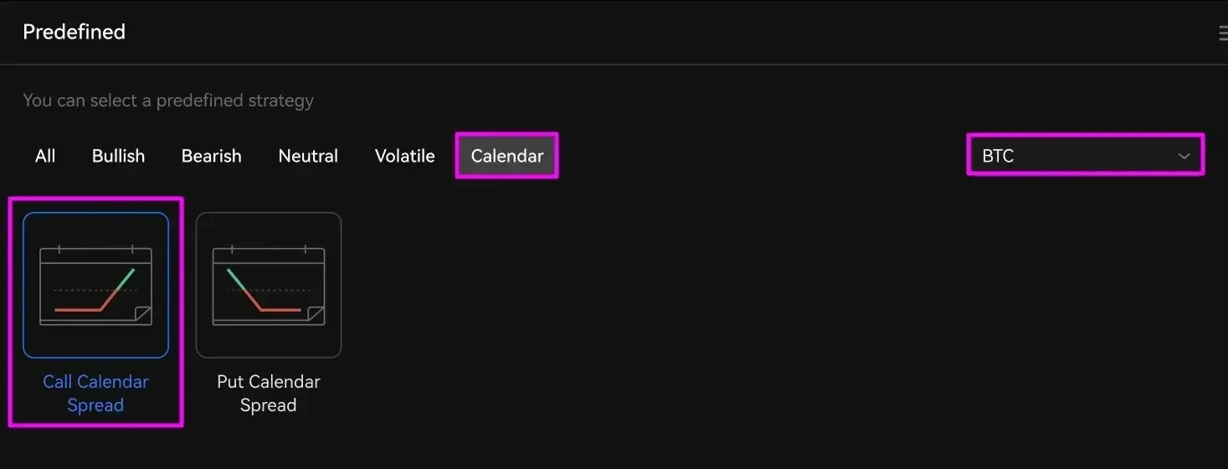1228x469 pixels.
Task: Open the Neutral strategies tab
Action: click(308, 156)
